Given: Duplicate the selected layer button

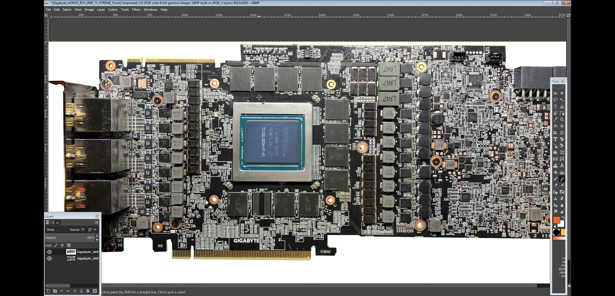Looking at the screenshot, I should pyautogui.click(x=75, y=291).
